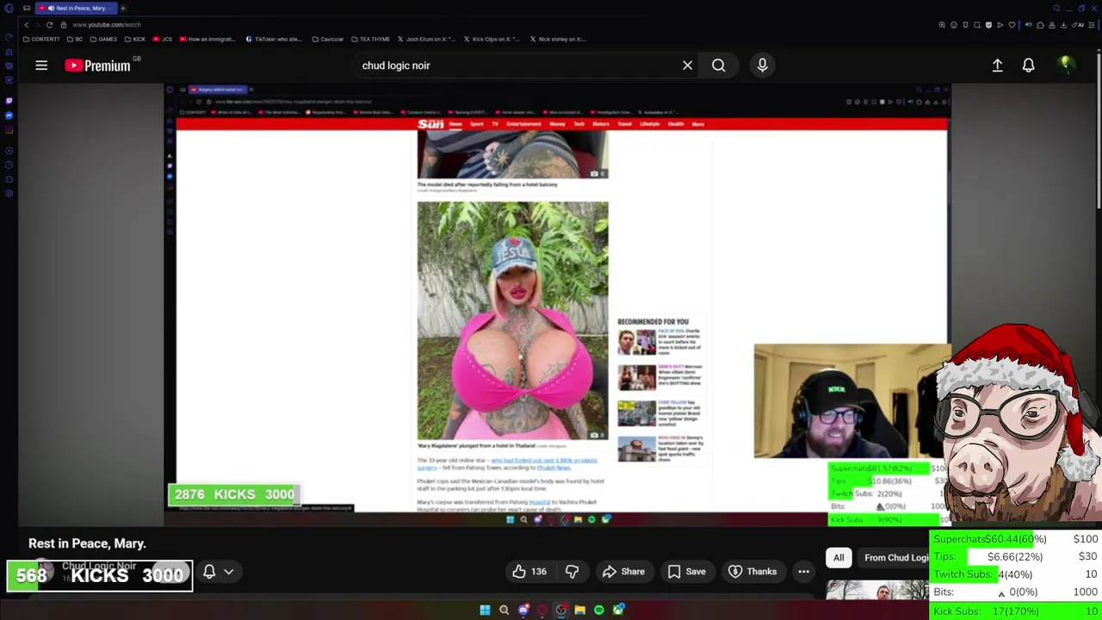Open the recommended video thumbnail at right

coord(876,591)
